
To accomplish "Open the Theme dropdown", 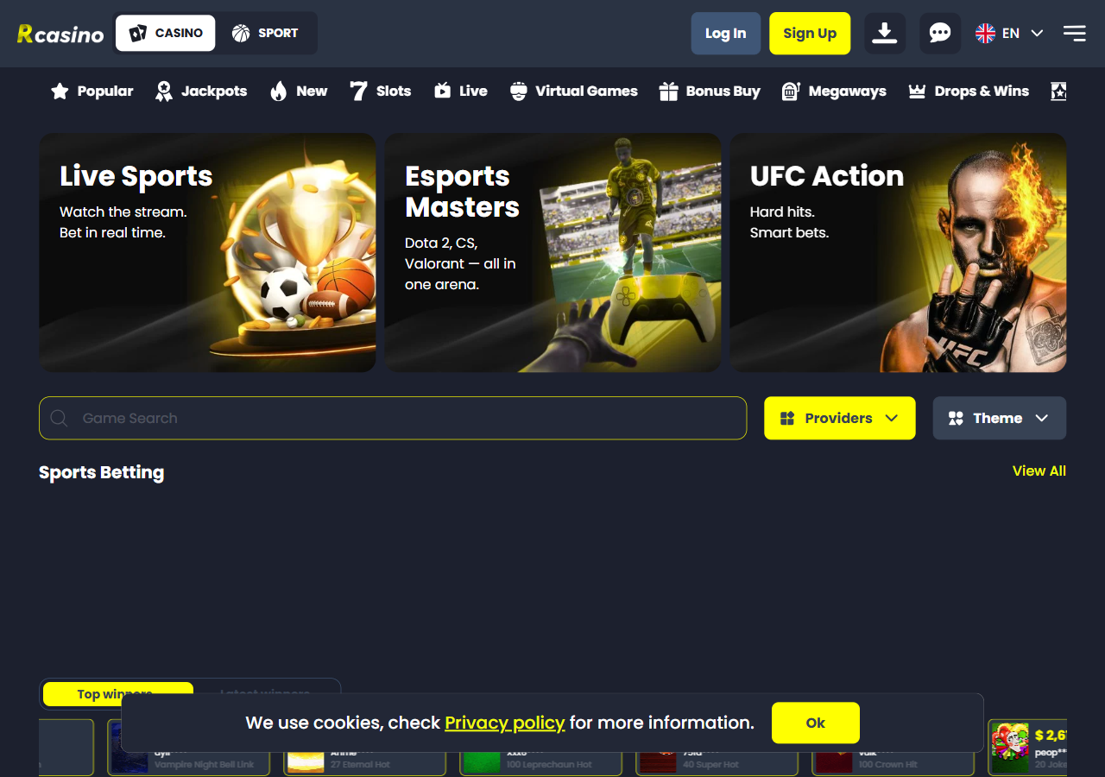I will click(x=1000, y=418).
